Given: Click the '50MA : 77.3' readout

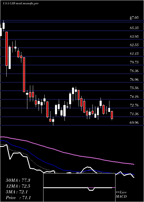Looking at the screenshot, I should tap(18, 180).
